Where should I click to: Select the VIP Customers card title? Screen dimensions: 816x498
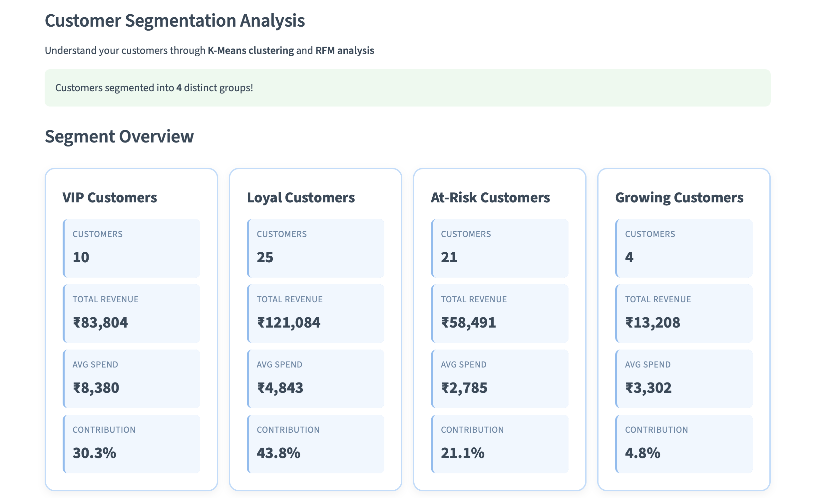coord(110,197)
